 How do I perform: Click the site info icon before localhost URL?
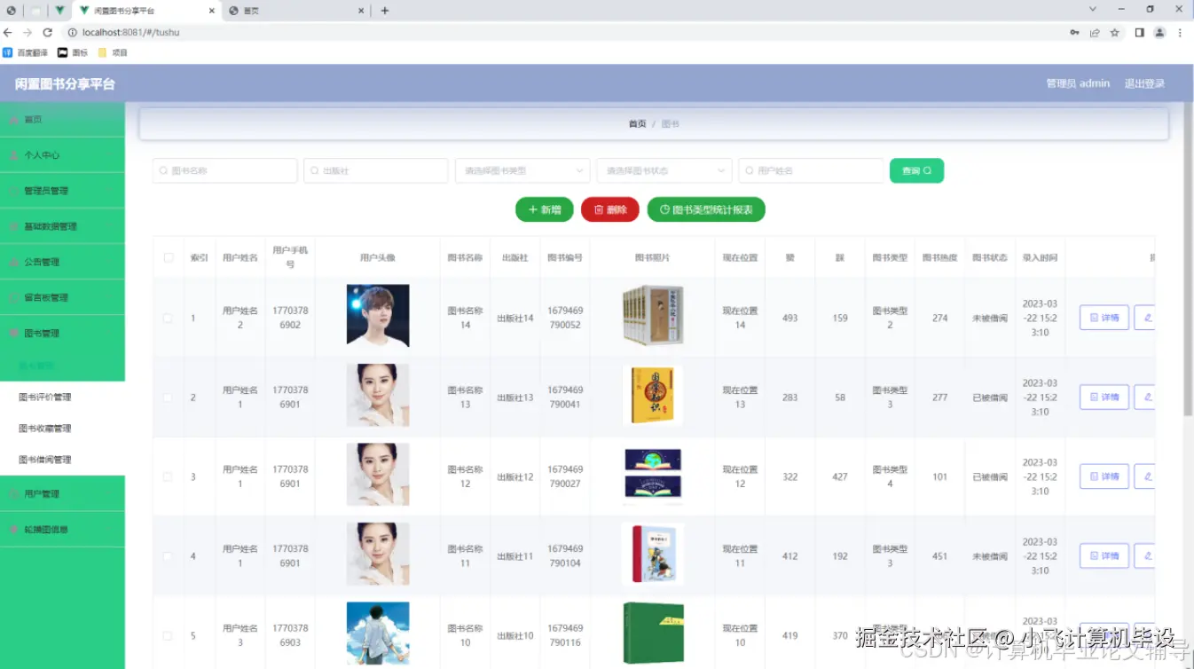[x=73, y=32]
